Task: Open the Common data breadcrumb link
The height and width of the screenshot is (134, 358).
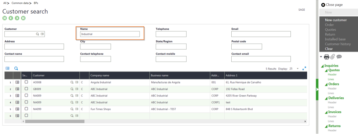Action: (x=20, y=3)
